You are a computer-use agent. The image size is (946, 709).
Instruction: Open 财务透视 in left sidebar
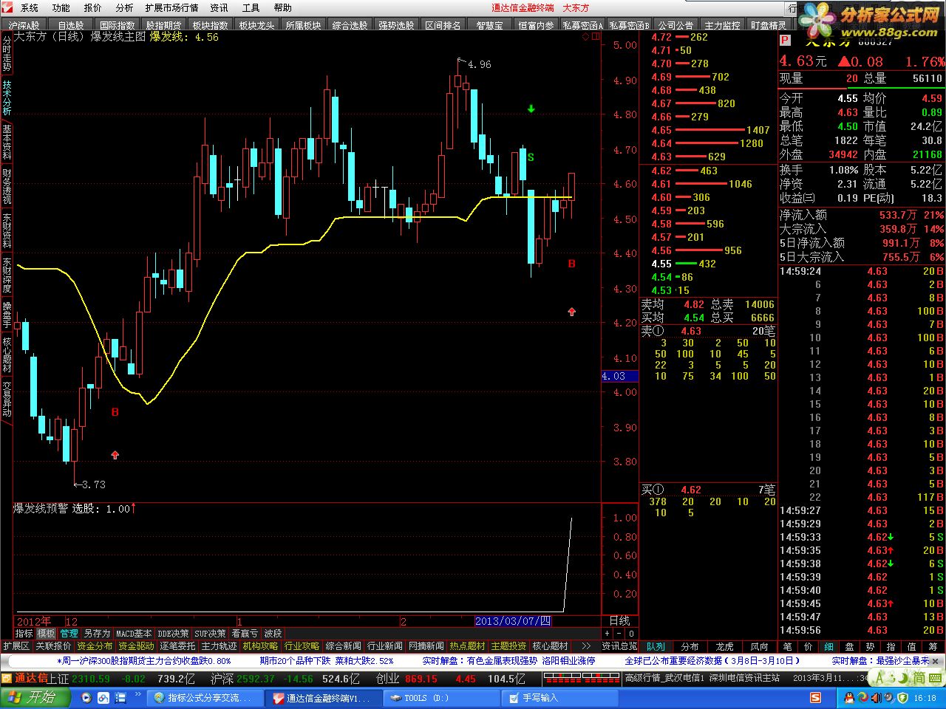(x=7, y=186)
